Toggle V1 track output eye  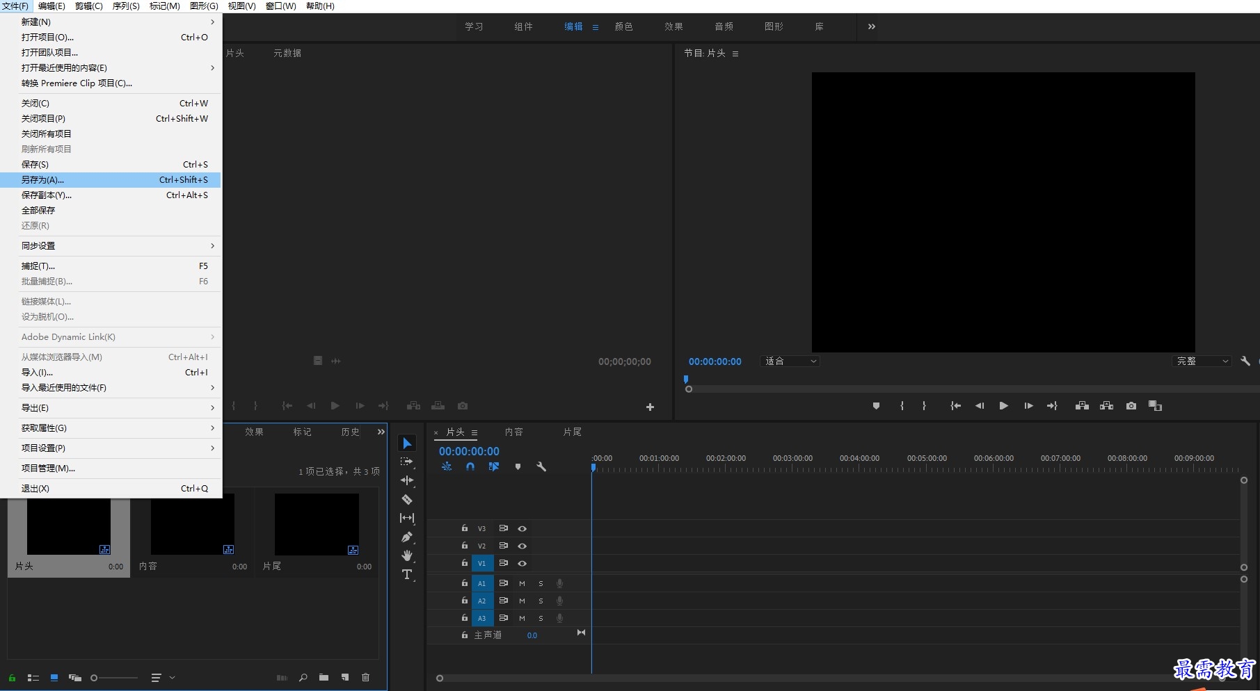tap(522, 564)
